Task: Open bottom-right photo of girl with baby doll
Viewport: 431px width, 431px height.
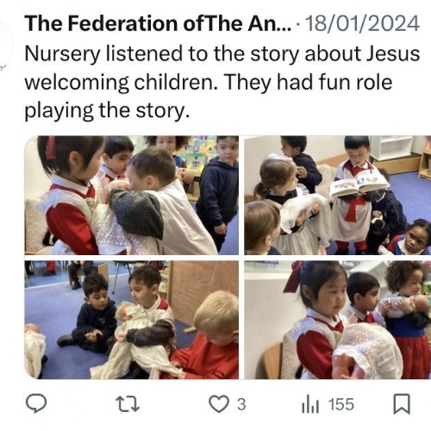Action: (x=338, y=320)
